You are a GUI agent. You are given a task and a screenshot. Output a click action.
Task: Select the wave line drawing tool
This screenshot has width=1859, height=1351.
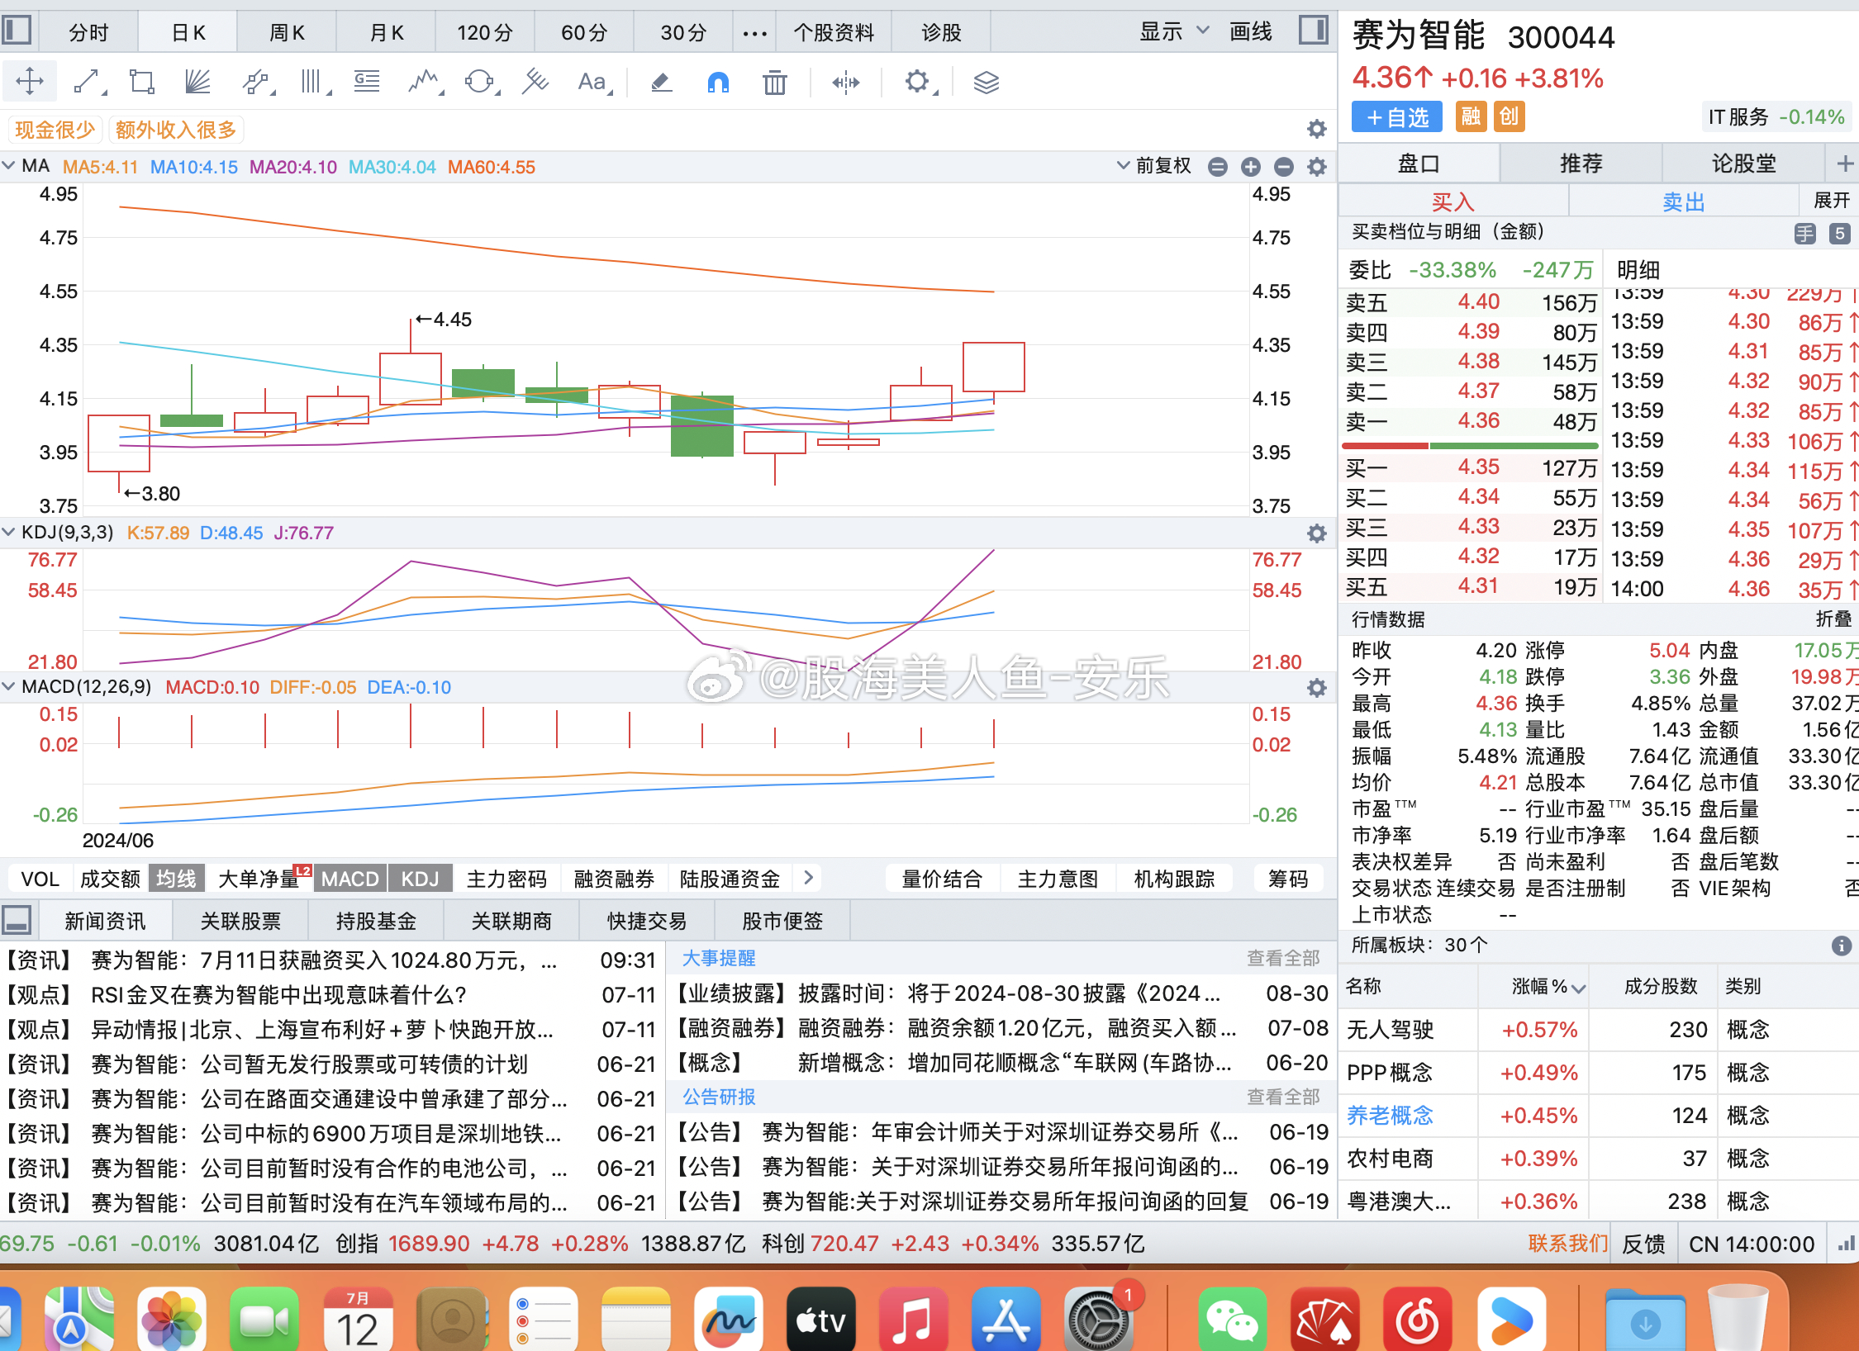point(425,82)
